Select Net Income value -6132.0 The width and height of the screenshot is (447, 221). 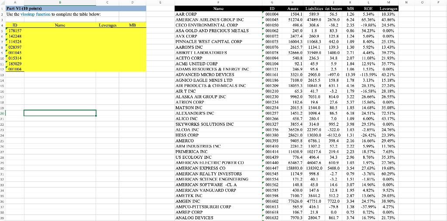pyautogui.click(x=333, y=135)
